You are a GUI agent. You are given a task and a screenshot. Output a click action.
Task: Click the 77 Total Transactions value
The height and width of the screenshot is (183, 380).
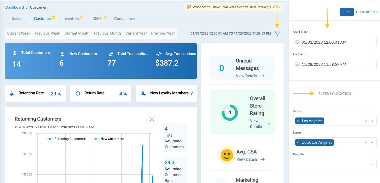[x=111, y=63]
